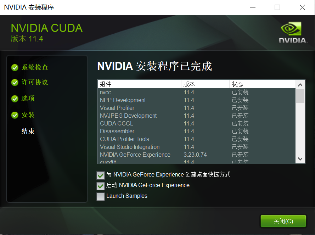
Task: Click the 关闭(C) button
Action: tap(283, 221)
